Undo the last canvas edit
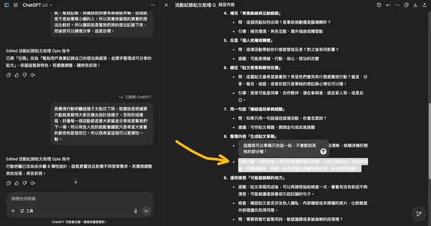 pyautogui.click(x=388, y=5)
